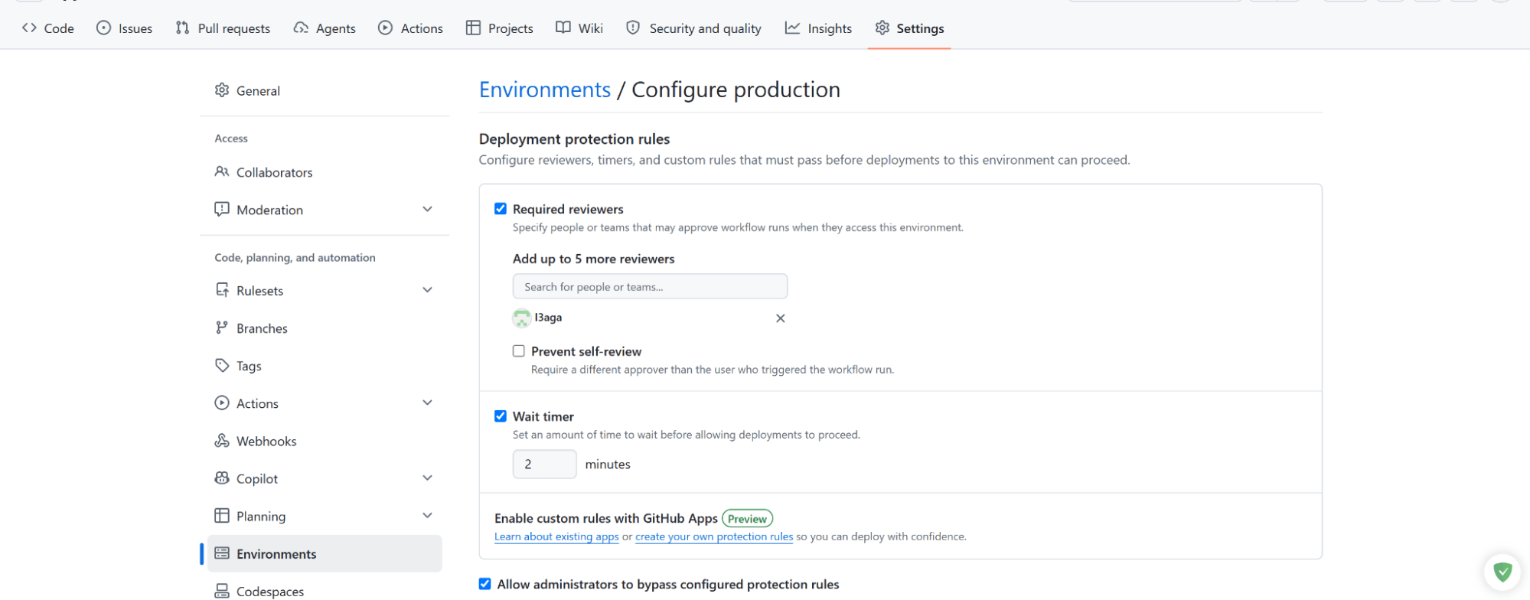Click the Rulesets icon in sidebar
Screen dimensions: 1530x600
point(222,291)
